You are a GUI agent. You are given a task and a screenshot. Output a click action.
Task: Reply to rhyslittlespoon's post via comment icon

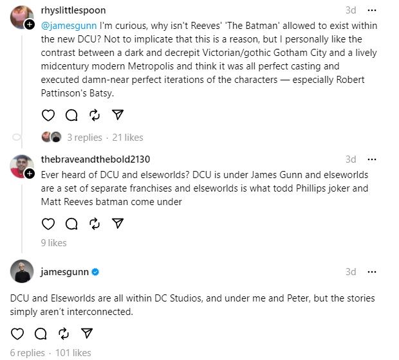tap(71, 115)
